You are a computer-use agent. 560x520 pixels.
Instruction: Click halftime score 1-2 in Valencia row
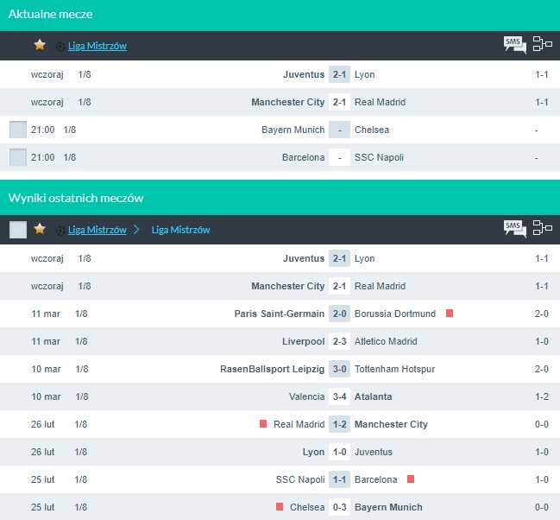[x=541, y=396]
